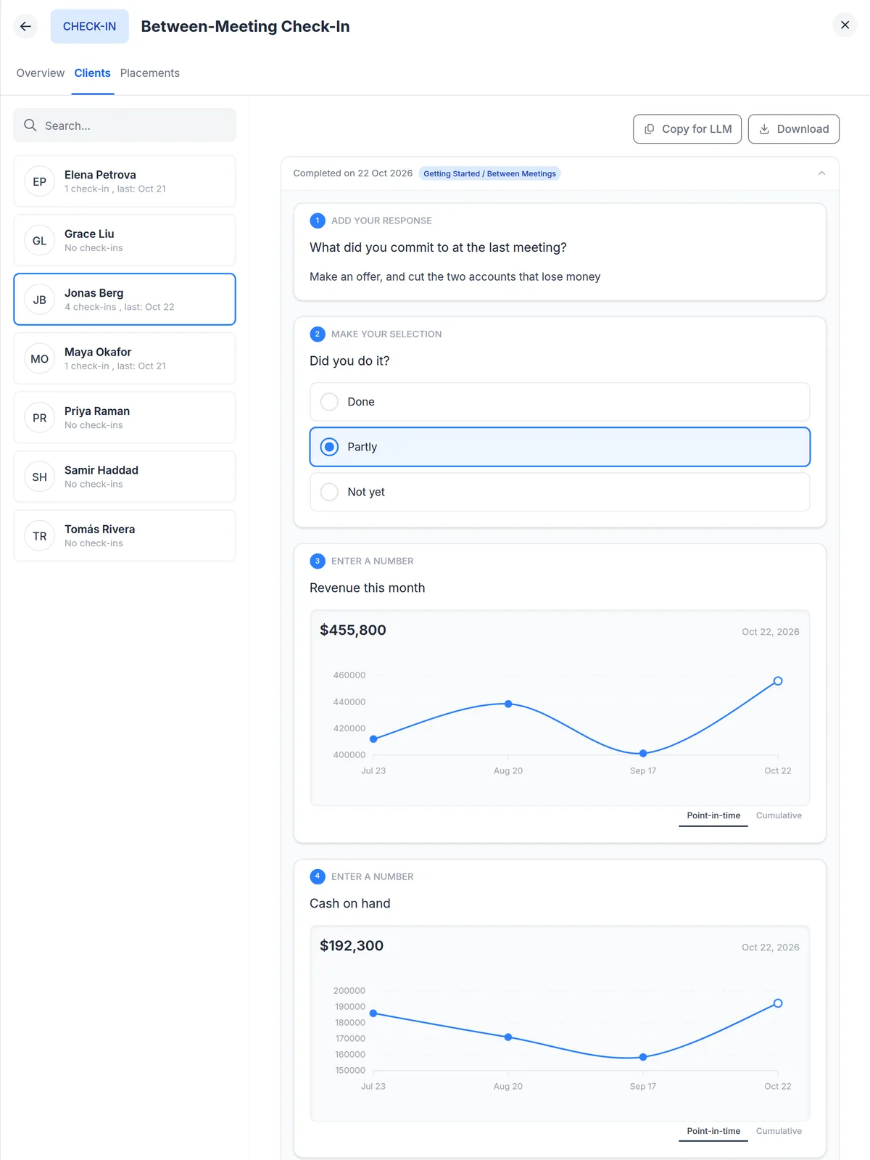Click the Cash on hand Aug 20 data point

pos(508,1037)
